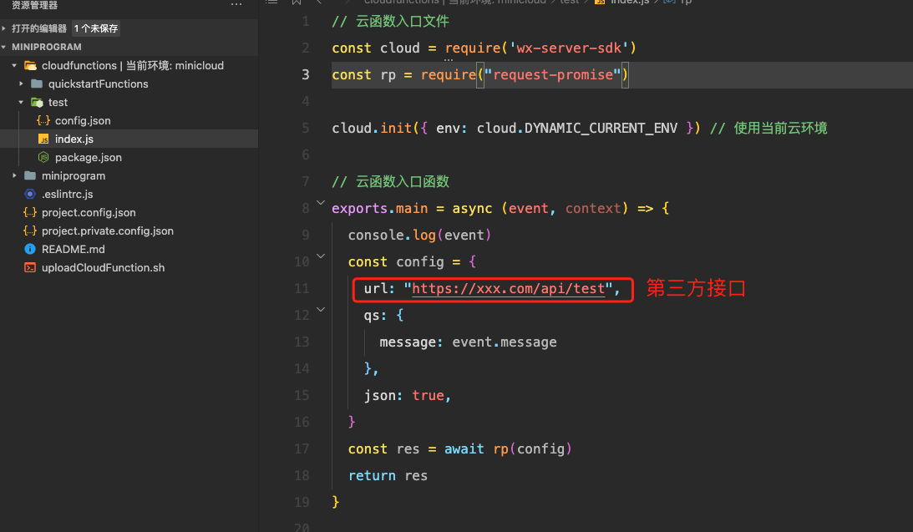Click the .eslintrc.js ESLint icon

(x=30, y=194)
